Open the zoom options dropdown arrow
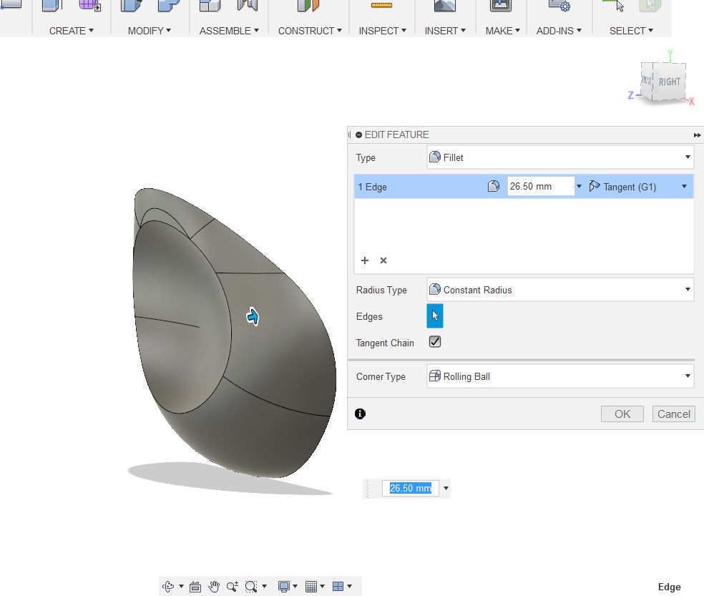704x596 pixels. pyautogui.click(x=265, y=586)
